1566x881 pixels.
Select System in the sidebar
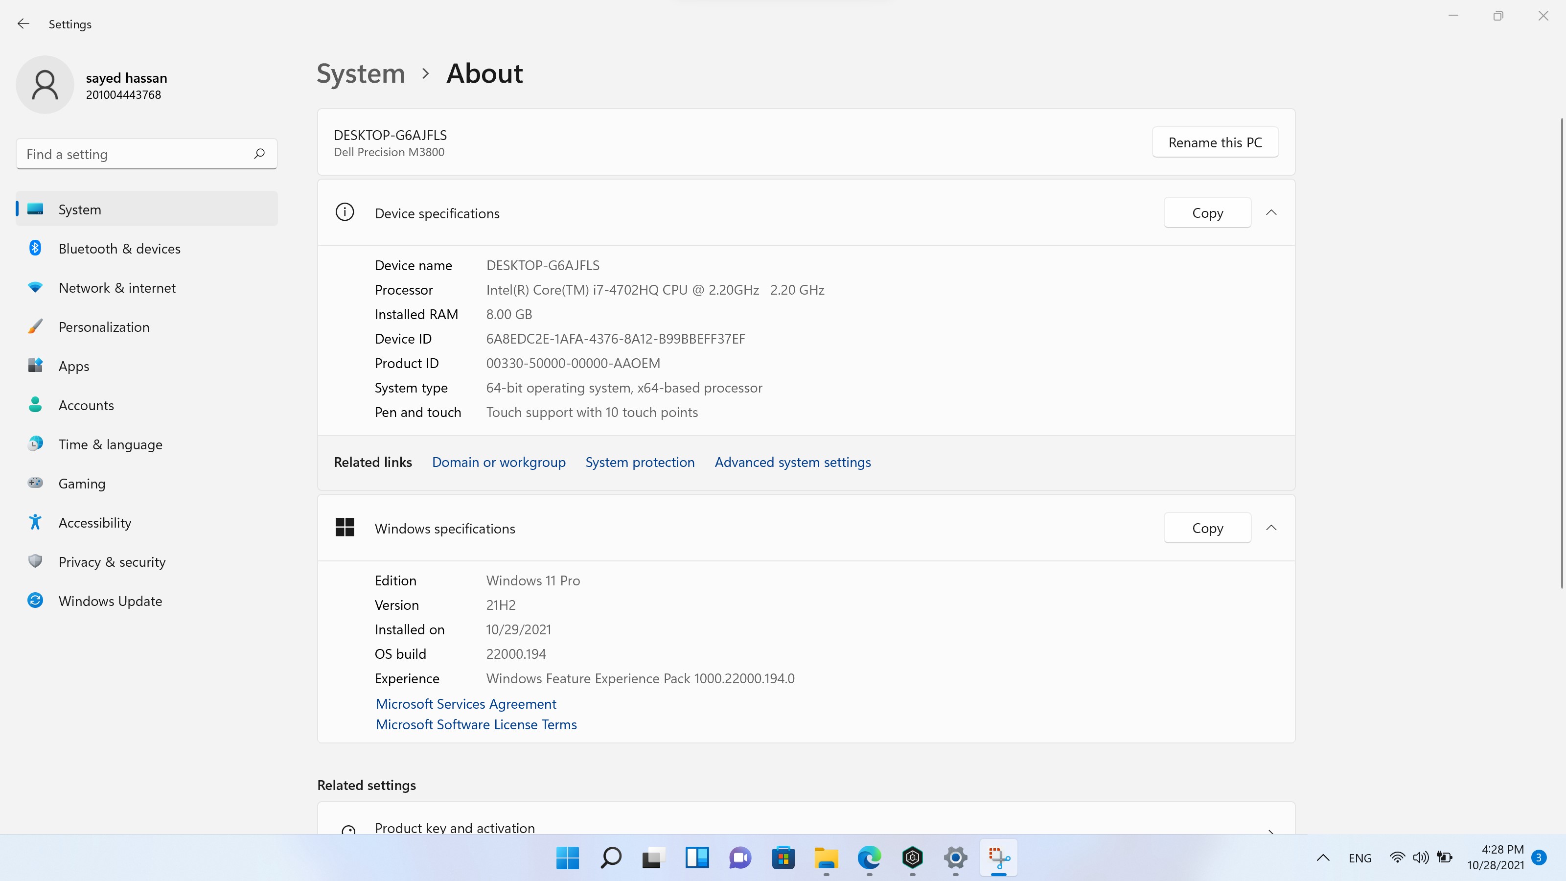147,209
